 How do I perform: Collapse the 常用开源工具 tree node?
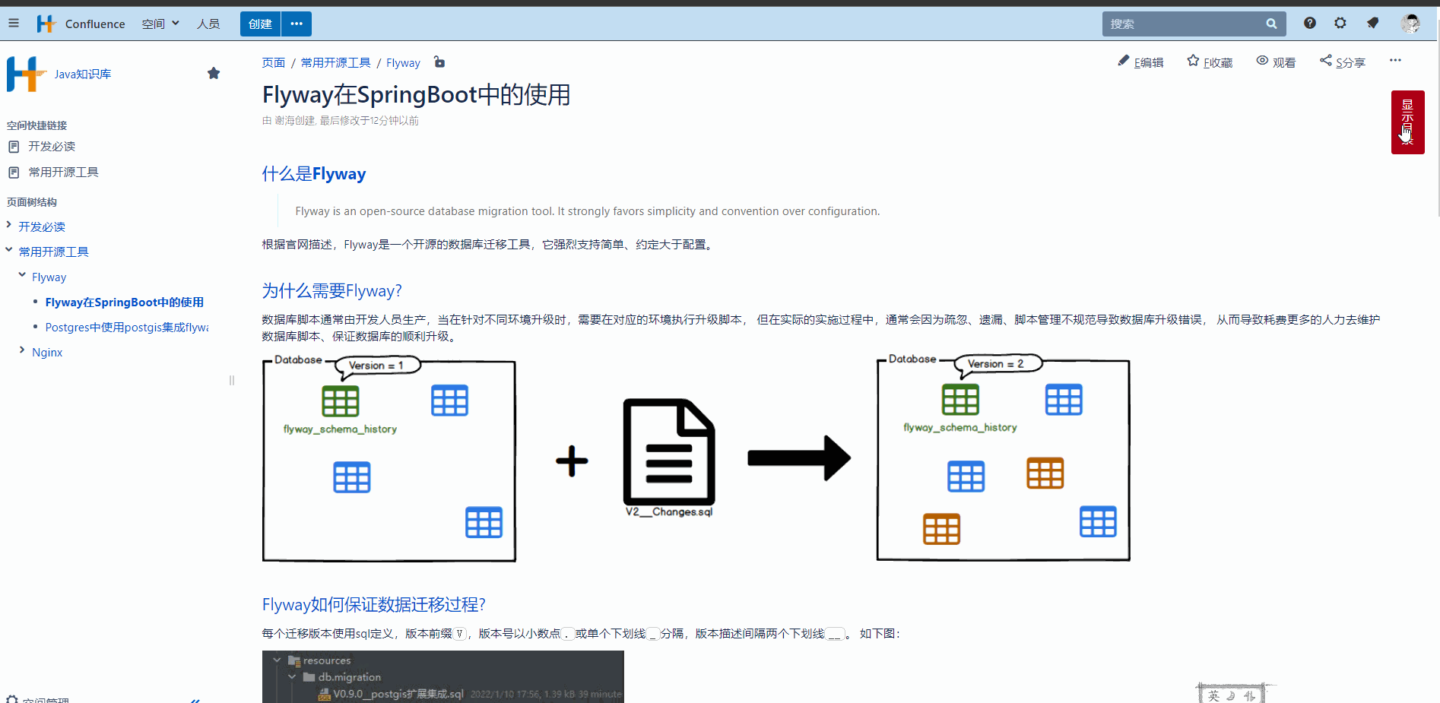click(8, 250)
